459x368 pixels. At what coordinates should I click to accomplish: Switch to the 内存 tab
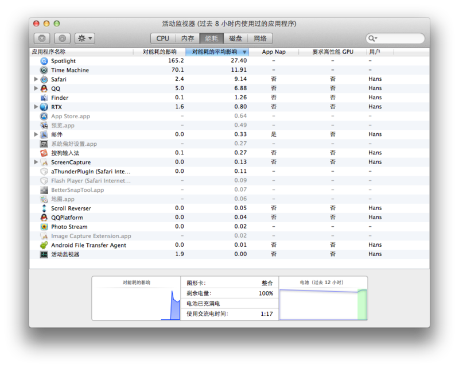click(188, 38)
